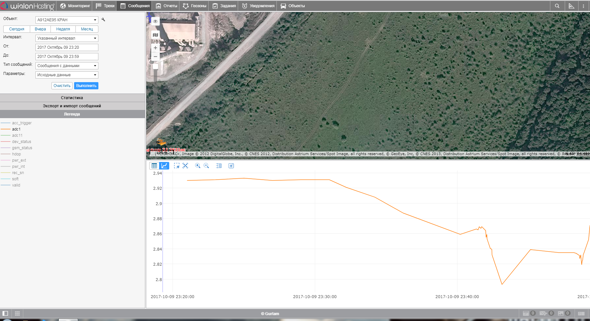Open object properties via the wrench icon
Screen dimensions: 590x321
coord(103,20)
